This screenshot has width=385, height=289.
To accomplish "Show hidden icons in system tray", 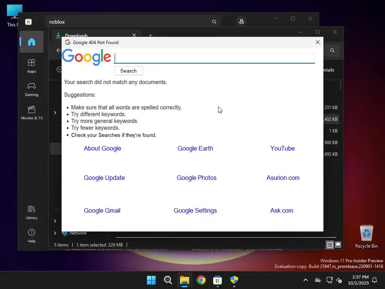I will [306, 280].
